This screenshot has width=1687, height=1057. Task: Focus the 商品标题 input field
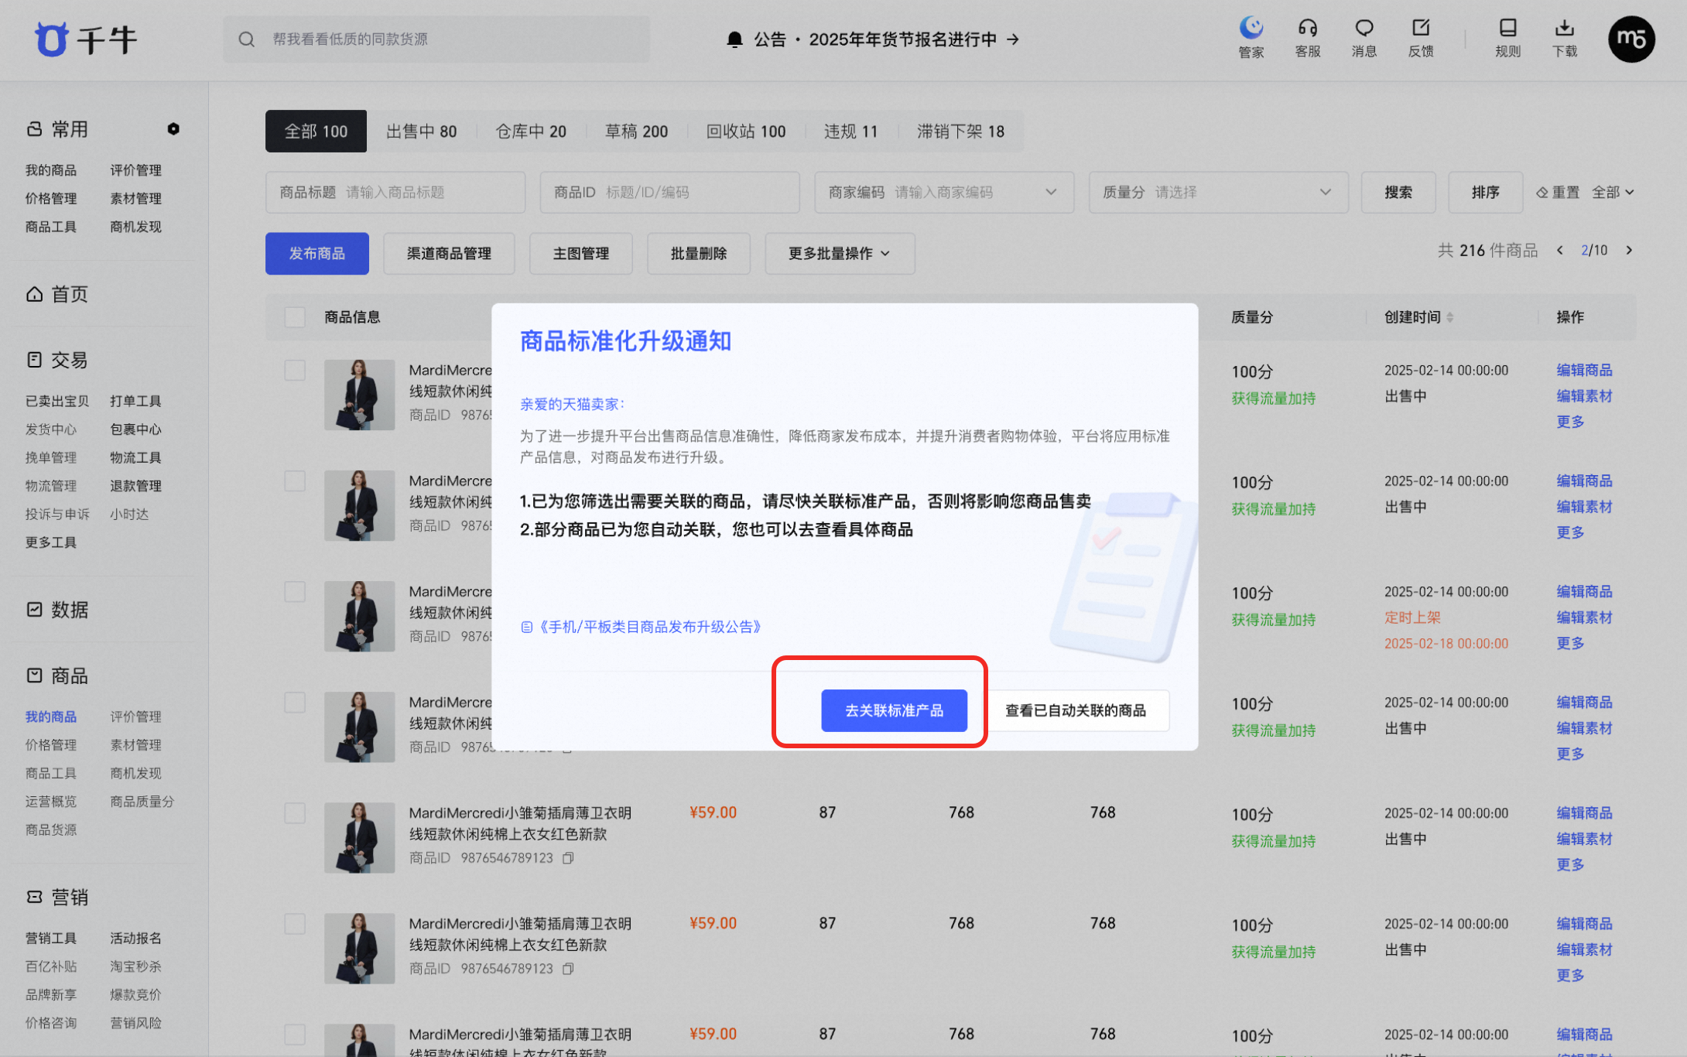click(x=395, y=192)
